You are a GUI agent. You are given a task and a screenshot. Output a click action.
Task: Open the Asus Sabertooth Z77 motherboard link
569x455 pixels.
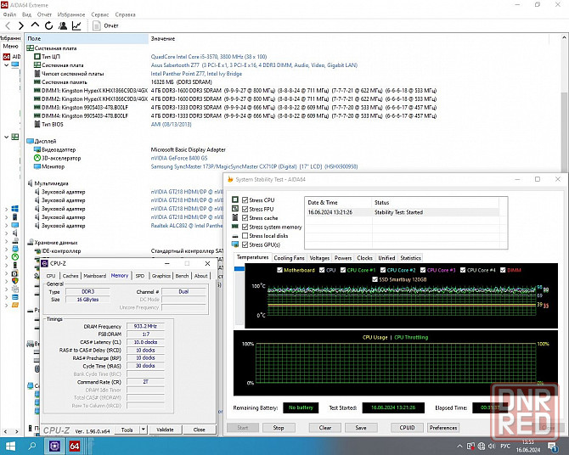[254, 65]
